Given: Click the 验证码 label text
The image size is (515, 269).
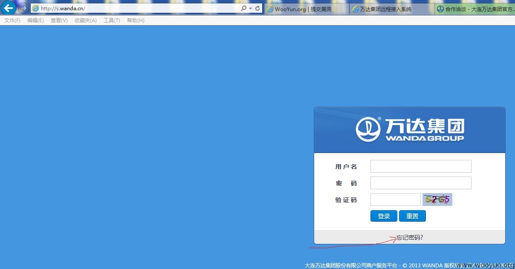Looking at the screenshot, I should pyautogui.click(x=346, y=200).
